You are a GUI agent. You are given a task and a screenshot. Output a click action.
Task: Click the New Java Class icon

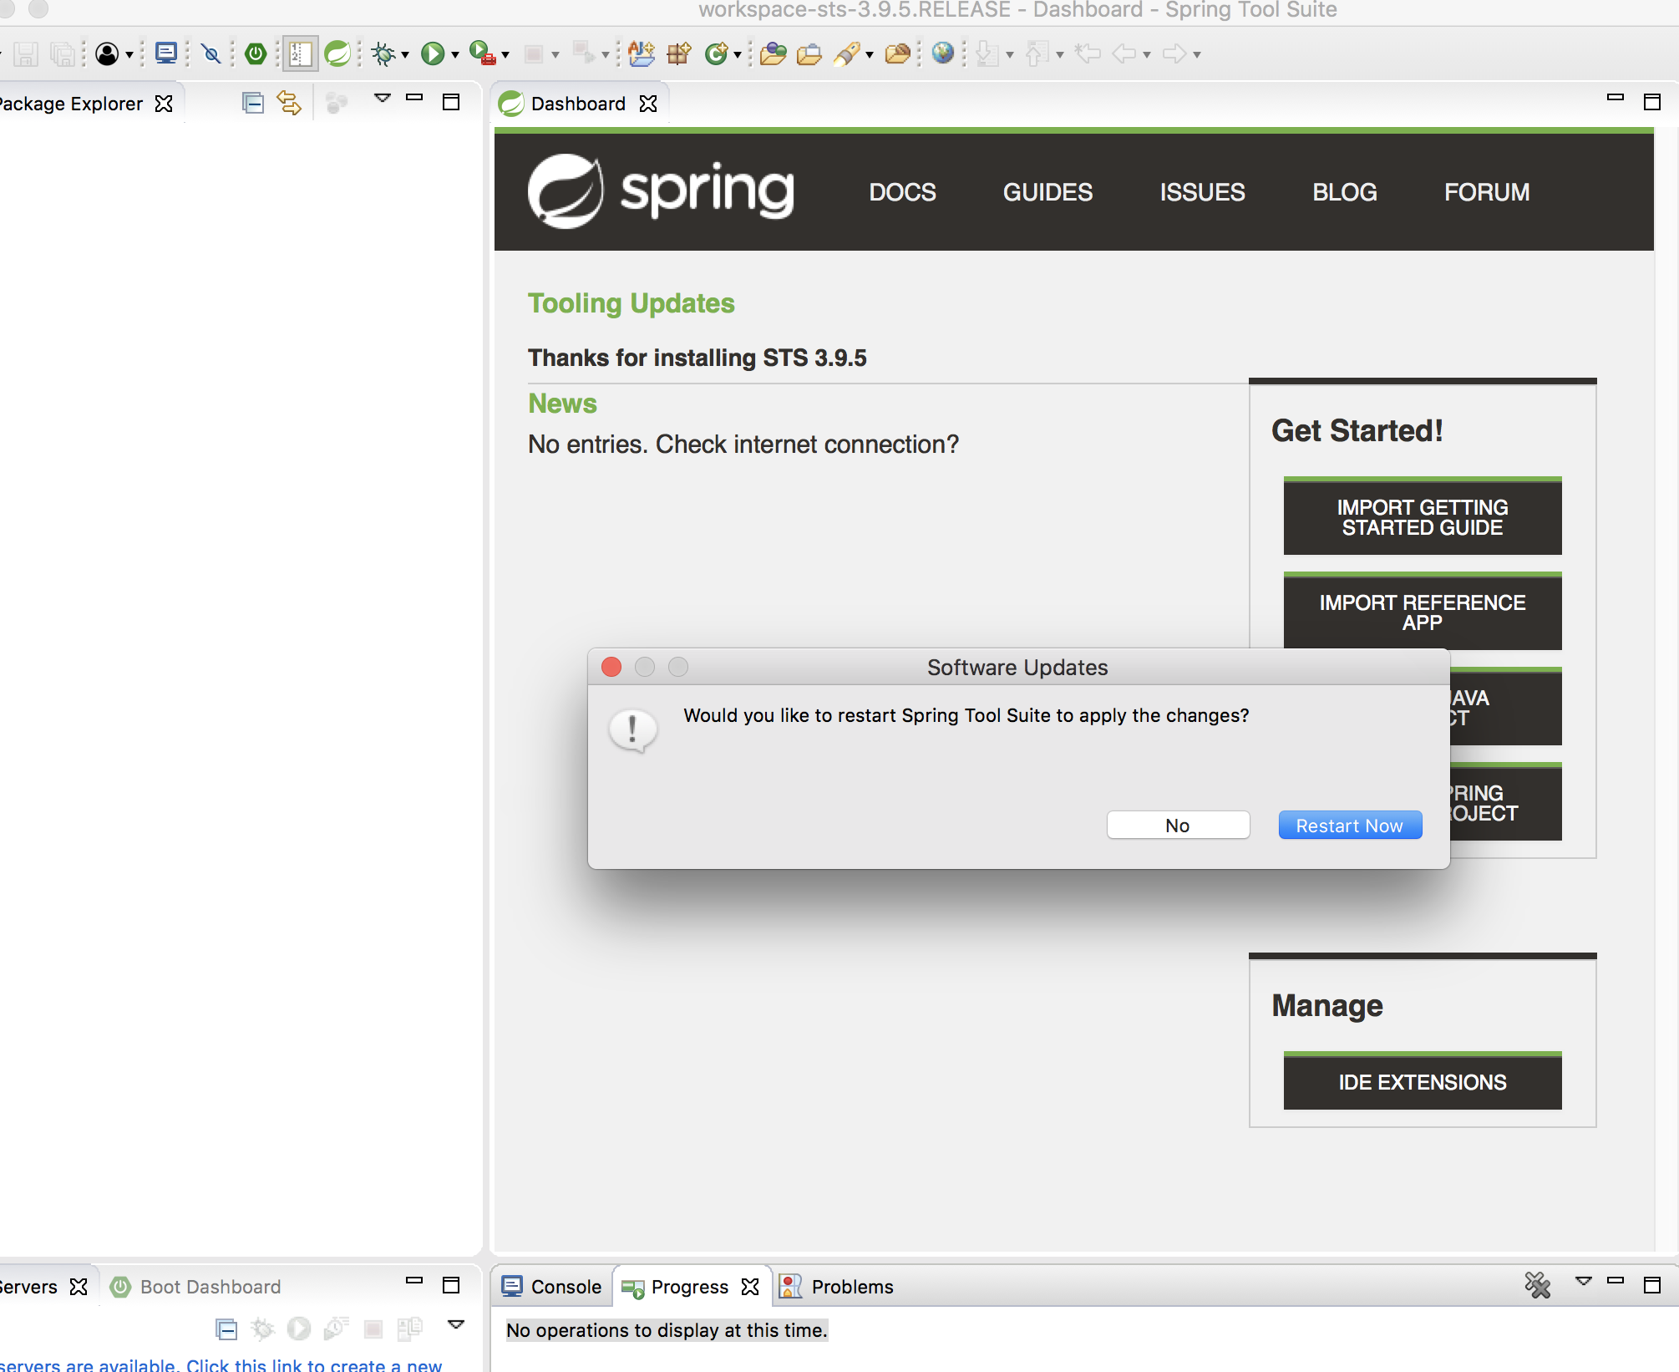coord(717,54)
